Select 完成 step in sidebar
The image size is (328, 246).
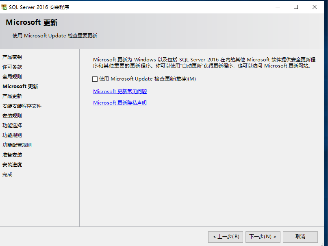point(7,174)
